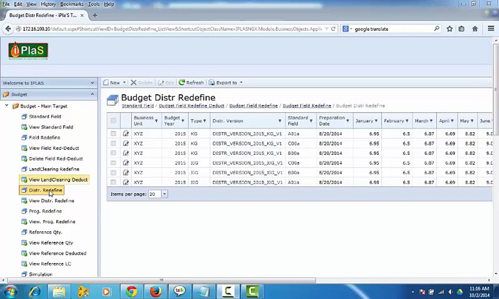The width and height of the screenshot is (499, 299).
Task: Tick checkbox for JJG row A01a
Action: coord(113,182)
